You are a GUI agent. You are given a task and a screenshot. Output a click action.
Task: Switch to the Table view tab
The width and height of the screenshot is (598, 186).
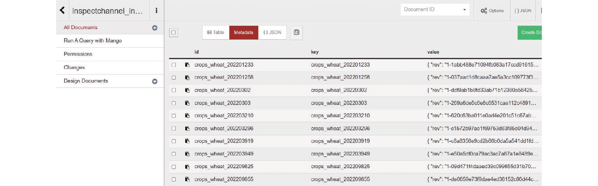click(216, 33)
